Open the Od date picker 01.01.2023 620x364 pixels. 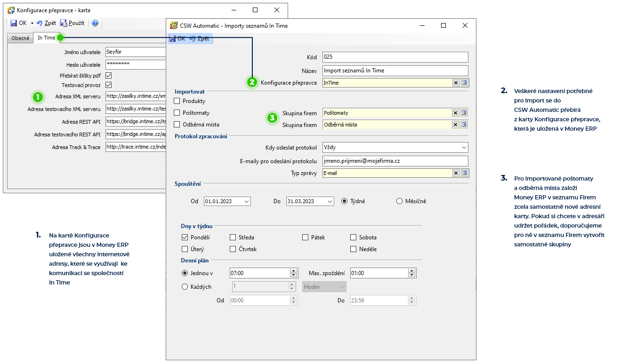point(247,201)
